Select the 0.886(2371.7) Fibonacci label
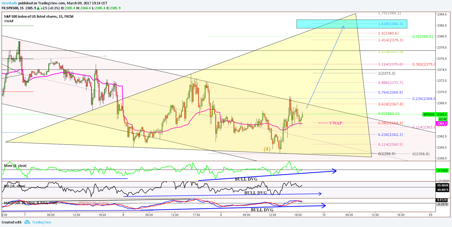The width and height of the screenshot is (452, 227). pyautogui.click(x=391, y=82)
